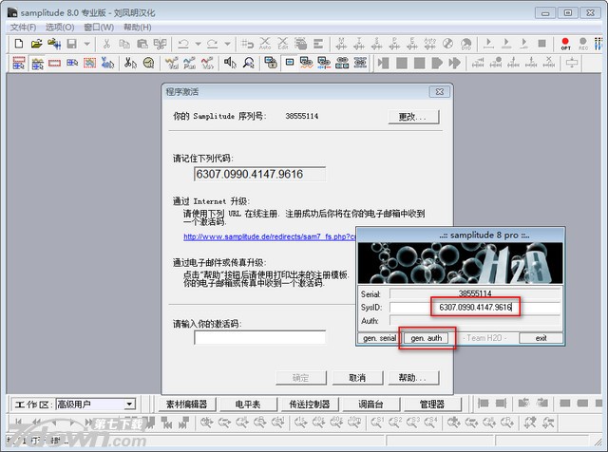Click the Undo arrow icon
608x452 pixels.
(183, 44)
